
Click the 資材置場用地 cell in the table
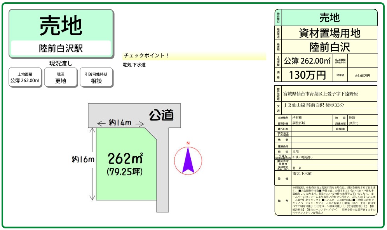tap(329, 33)
